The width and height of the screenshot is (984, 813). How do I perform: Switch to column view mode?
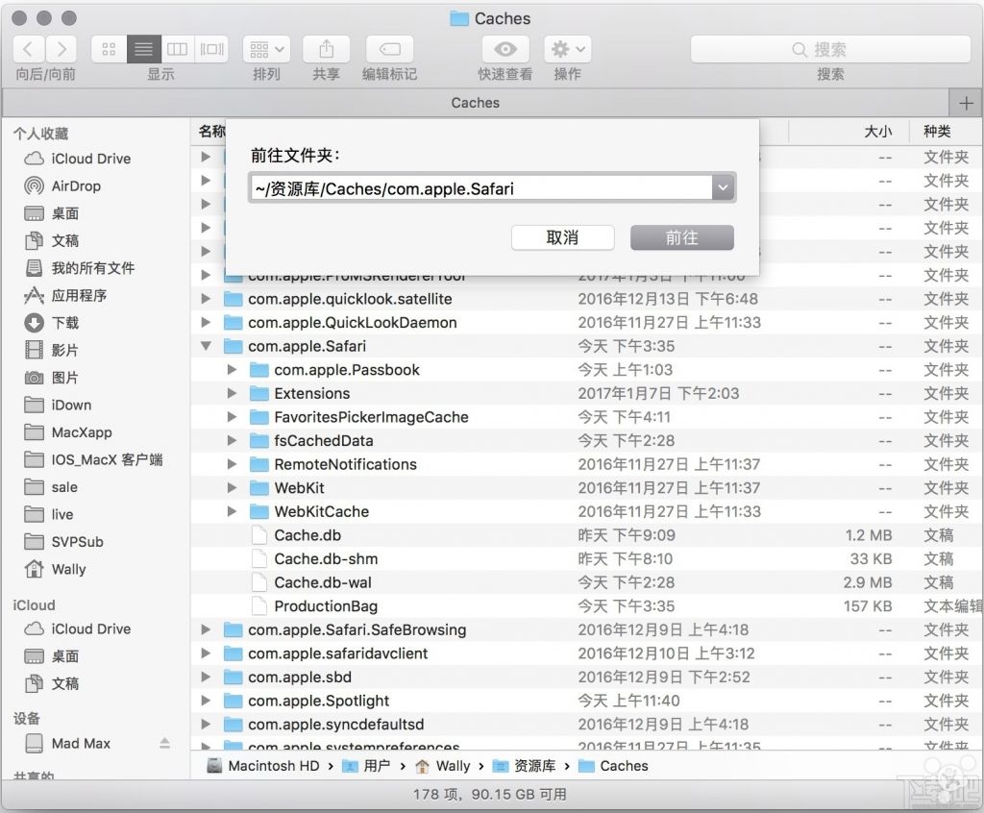[177, 49]
